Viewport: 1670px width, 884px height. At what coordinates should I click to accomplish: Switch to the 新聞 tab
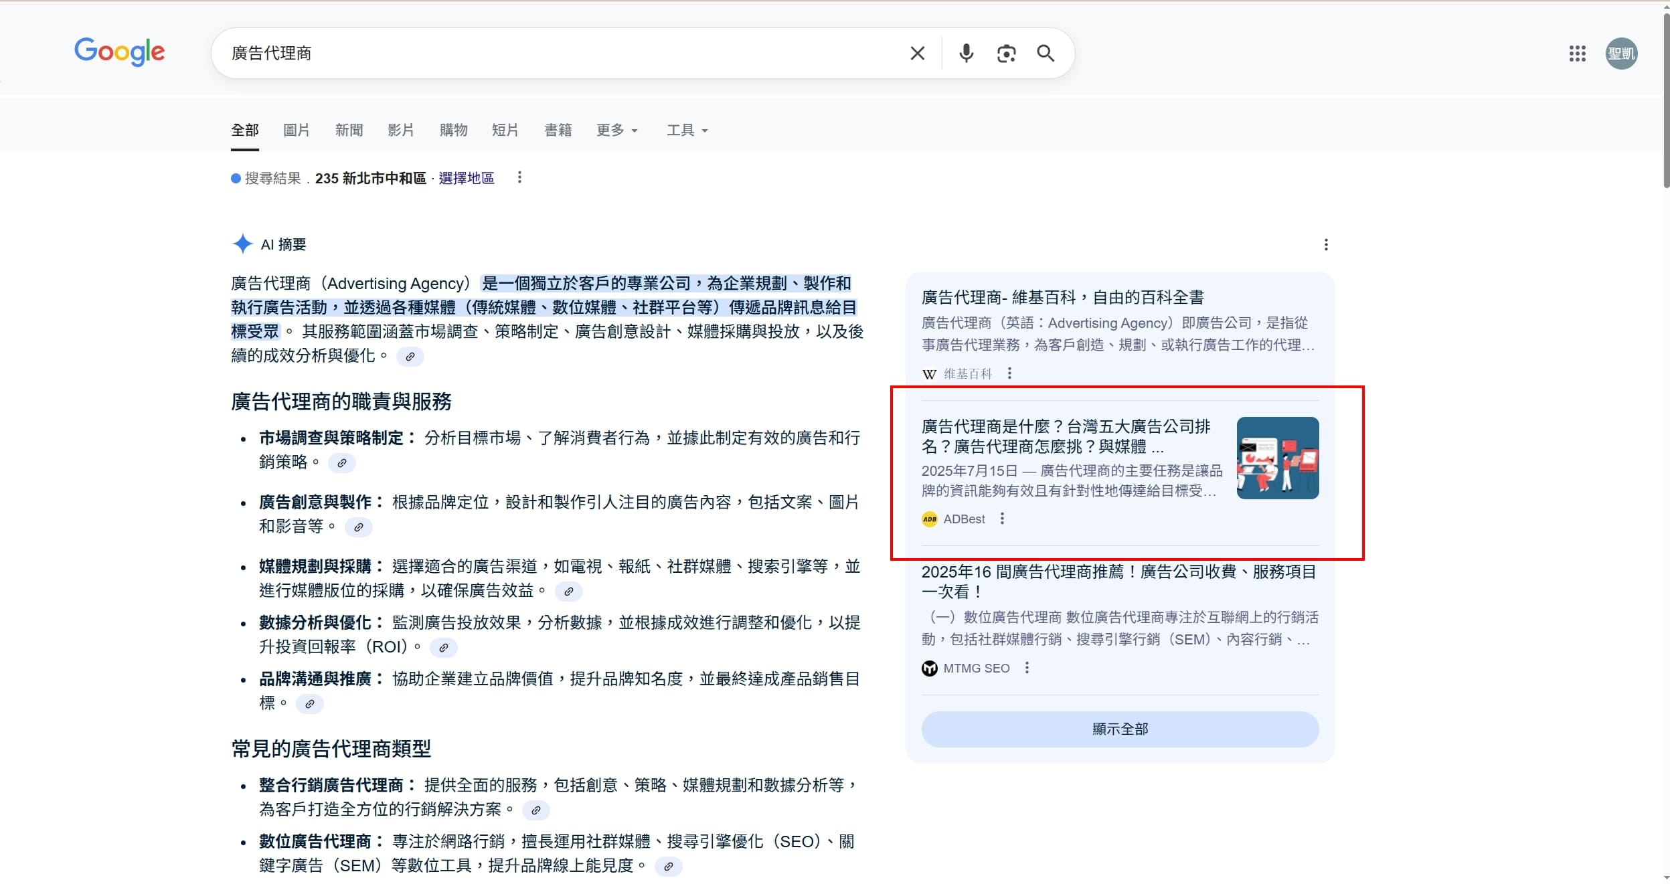tap(349, 130)
